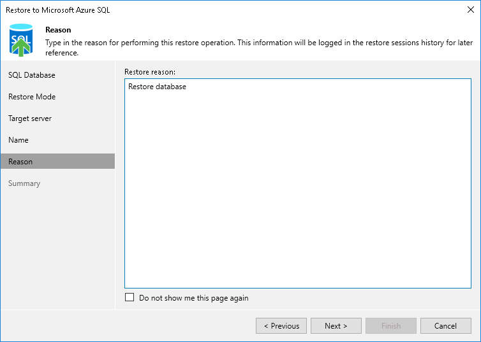Click the bold Reason heading

(58, 30)
